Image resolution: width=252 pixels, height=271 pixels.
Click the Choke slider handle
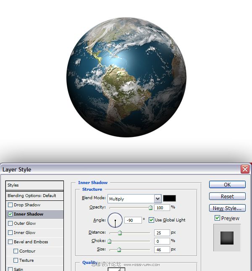[109, 241]
